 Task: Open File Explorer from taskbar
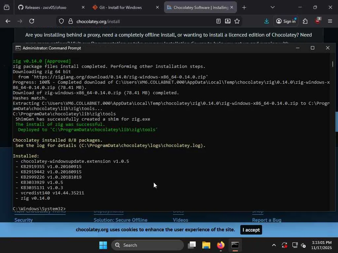pyautogui.click(x=206, y=245)
